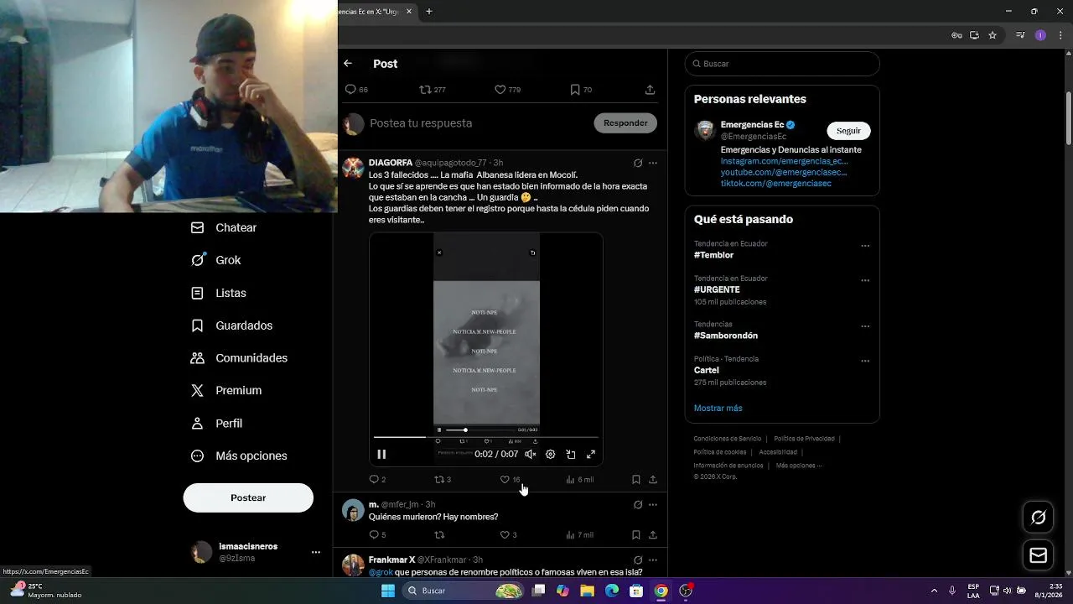Share the reply by @mfer_jm
The width and height of the screenshot is (1073, 604).
pos(653,535)
